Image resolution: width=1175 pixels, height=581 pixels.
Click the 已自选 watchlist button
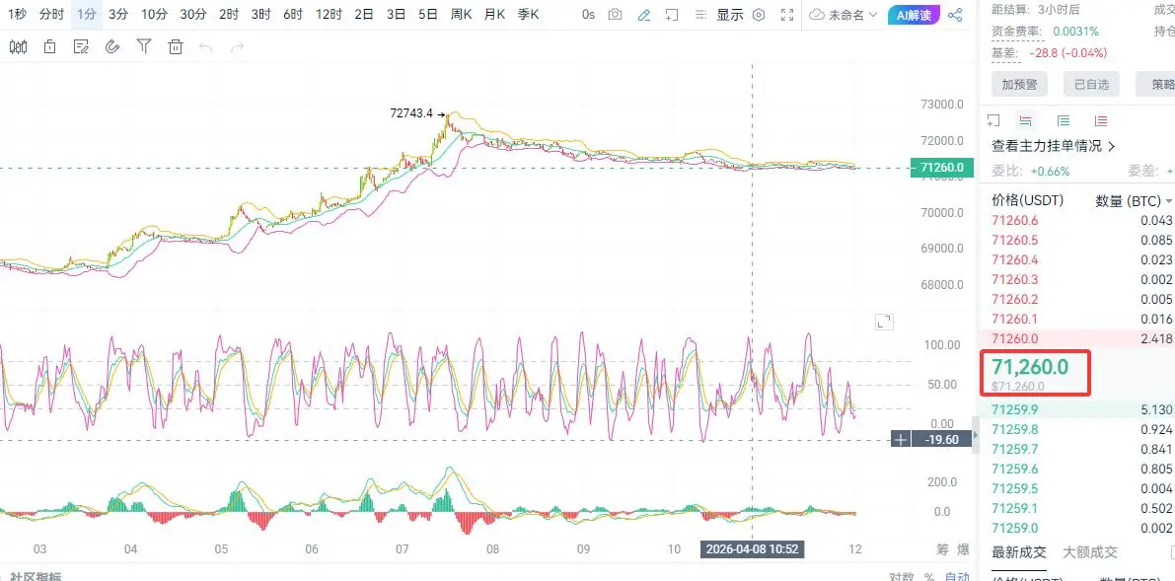(x=1091, y=84)
